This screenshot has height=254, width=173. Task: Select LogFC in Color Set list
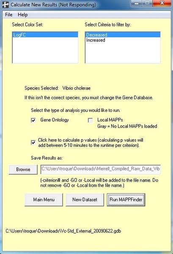(x=45, y=35)
